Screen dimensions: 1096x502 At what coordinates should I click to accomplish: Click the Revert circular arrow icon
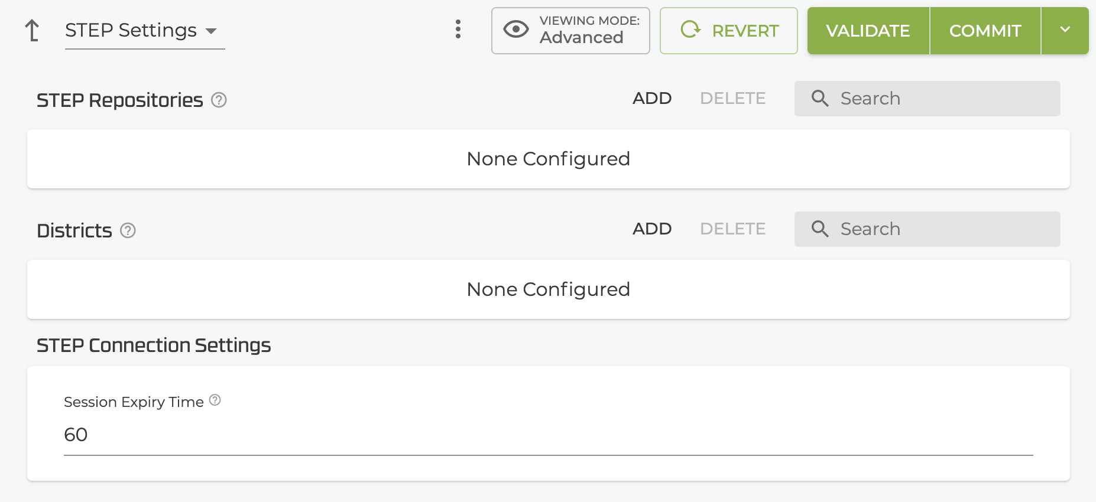(x=690, y=30)
